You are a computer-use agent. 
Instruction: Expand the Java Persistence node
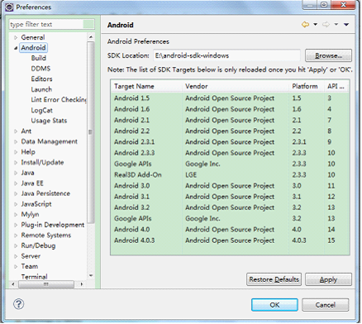[x=15, y=194]
